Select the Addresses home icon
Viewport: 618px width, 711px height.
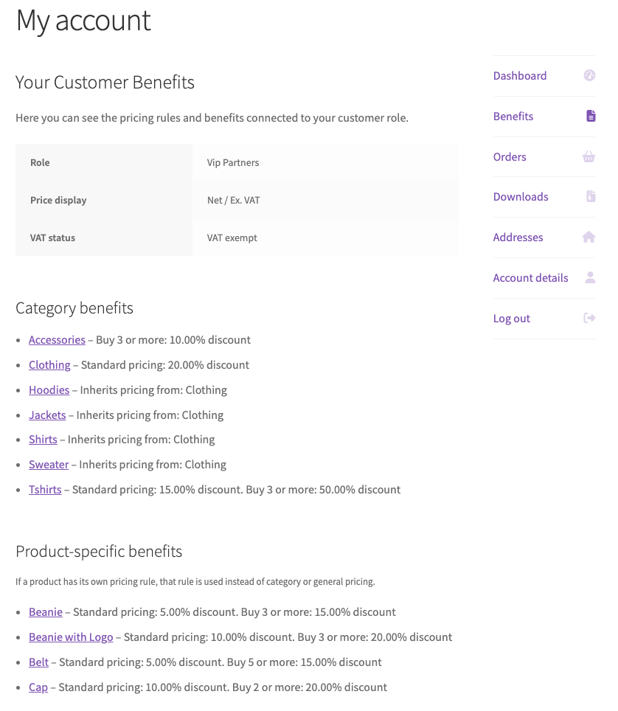589,237
